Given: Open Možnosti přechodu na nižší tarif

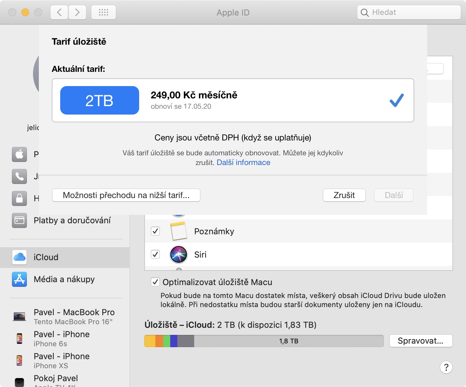Looking at the screenshot, I should click(x=126, y=195).
